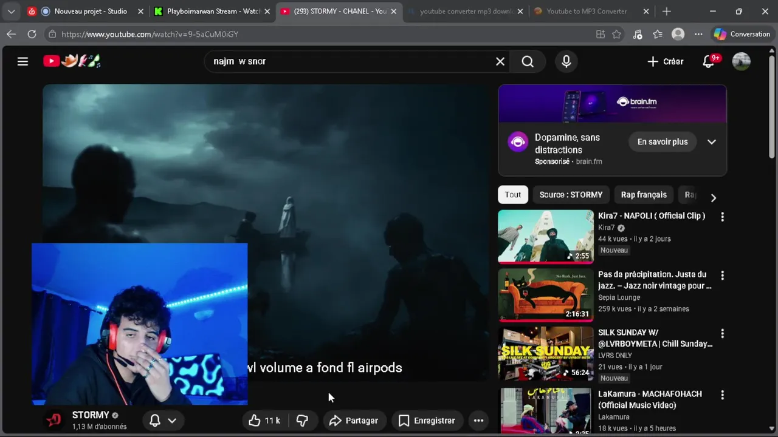Viewport: 778px width, 437px height.
Task: Open the split screen icon in address bar
Action: coord(601,35)
